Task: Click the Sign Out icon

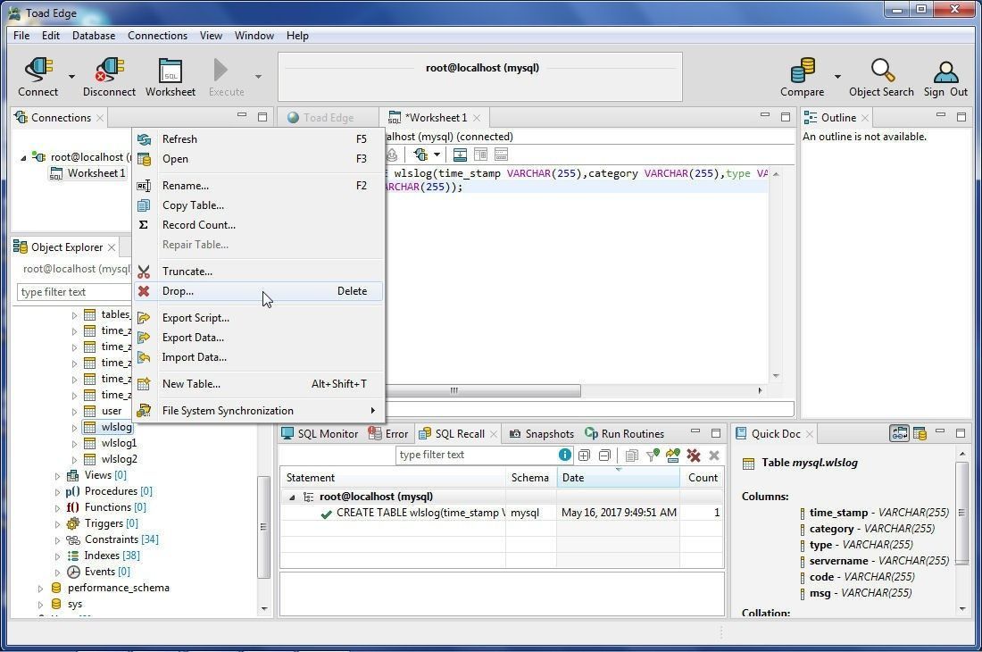Action: coord(945,71)
